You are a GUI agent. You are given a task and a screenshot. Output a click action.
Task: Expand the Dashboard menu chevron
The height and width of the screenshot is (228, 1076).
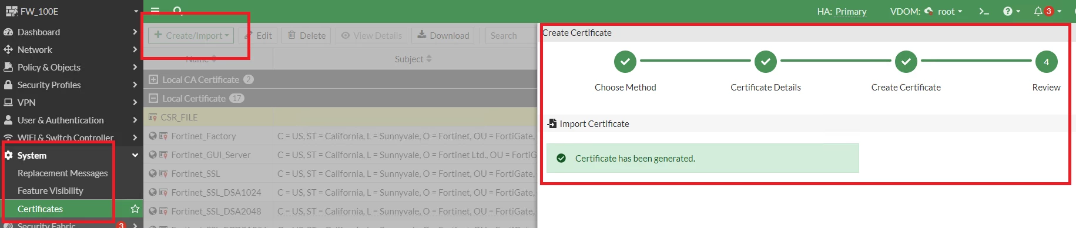(135, 32)
